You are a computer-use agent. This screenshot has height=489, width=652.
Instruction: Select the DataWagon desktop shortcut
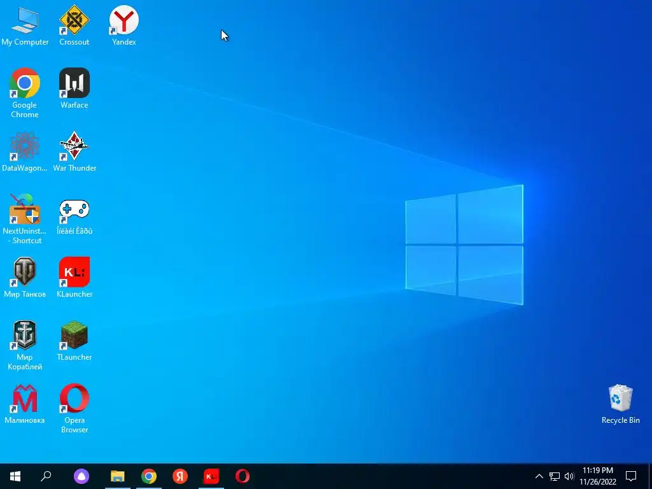[25, 152]
